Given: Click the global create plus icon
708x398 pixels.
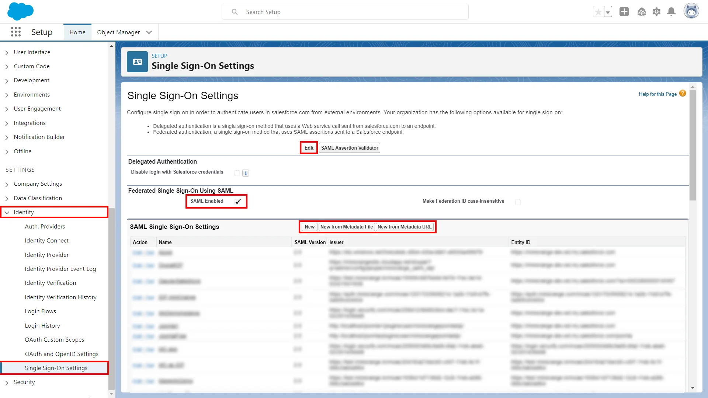Looking at the screenshot, I should [x=624, y=11].
